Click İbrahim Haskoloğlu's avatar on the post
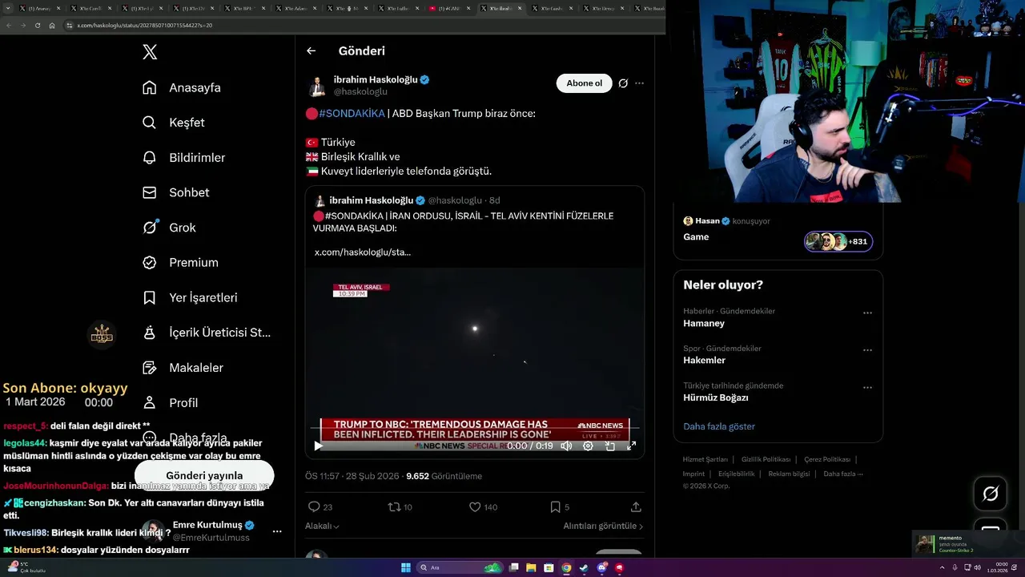This screenshot has height=577, width=1025. [x=317, y=85]
